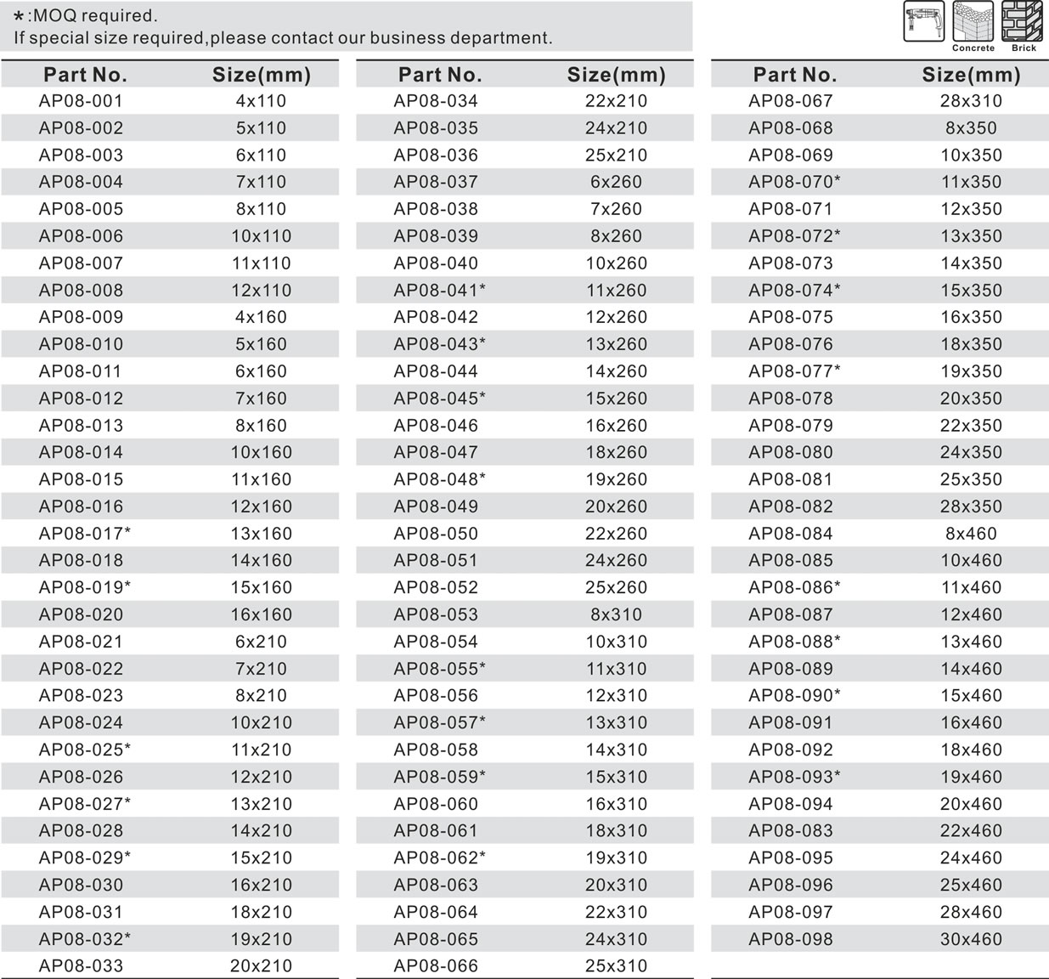Click the Concrete material icon
1049x979 pixels.
tap(973, 22)
